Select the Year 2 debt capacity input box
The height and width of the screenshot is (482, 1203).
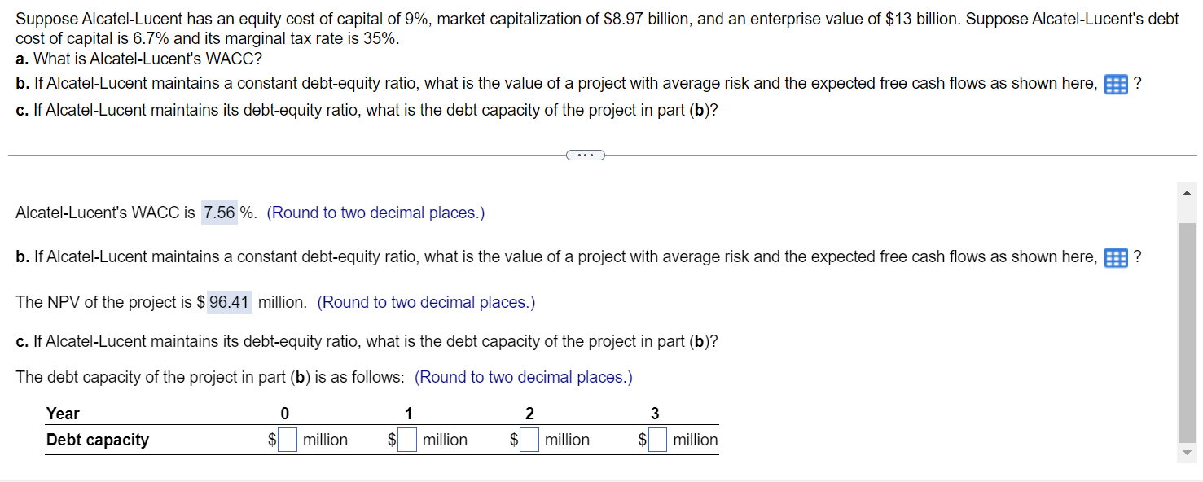[529, 440]
